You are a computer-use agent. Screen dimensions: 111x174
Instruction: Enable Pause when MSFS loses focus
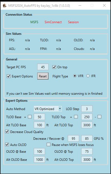(49, 145)
